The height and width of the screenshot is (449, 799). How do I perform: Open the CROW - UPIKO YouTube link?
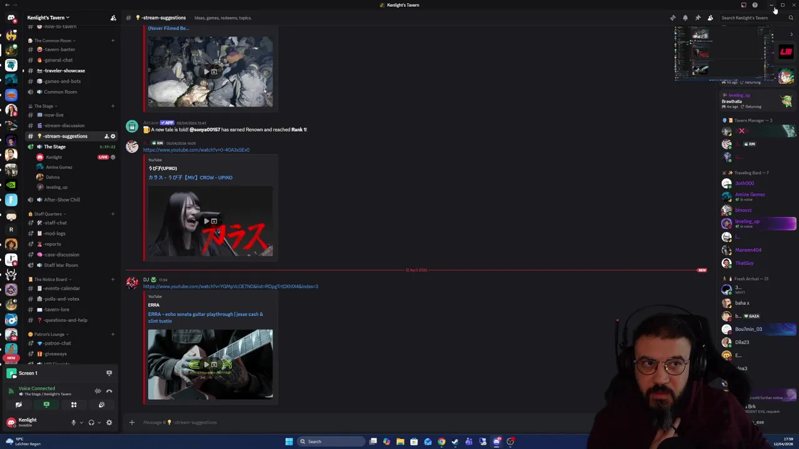pos(190,177)
